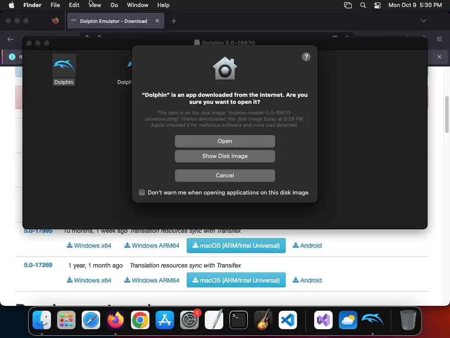Click the Firefox logo beside the tab strip
The image size is (450, 338).
[x=55, y=21]
